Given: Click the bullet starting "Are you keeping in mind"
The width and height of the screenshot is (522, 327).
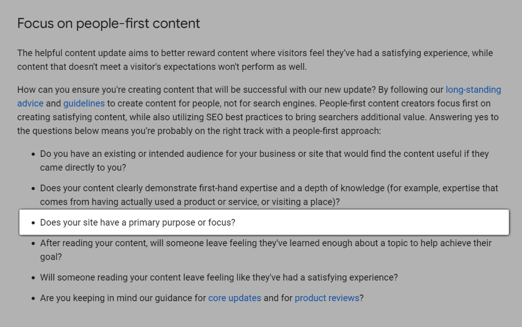Looking at the screenshot, I should point(122,298).
